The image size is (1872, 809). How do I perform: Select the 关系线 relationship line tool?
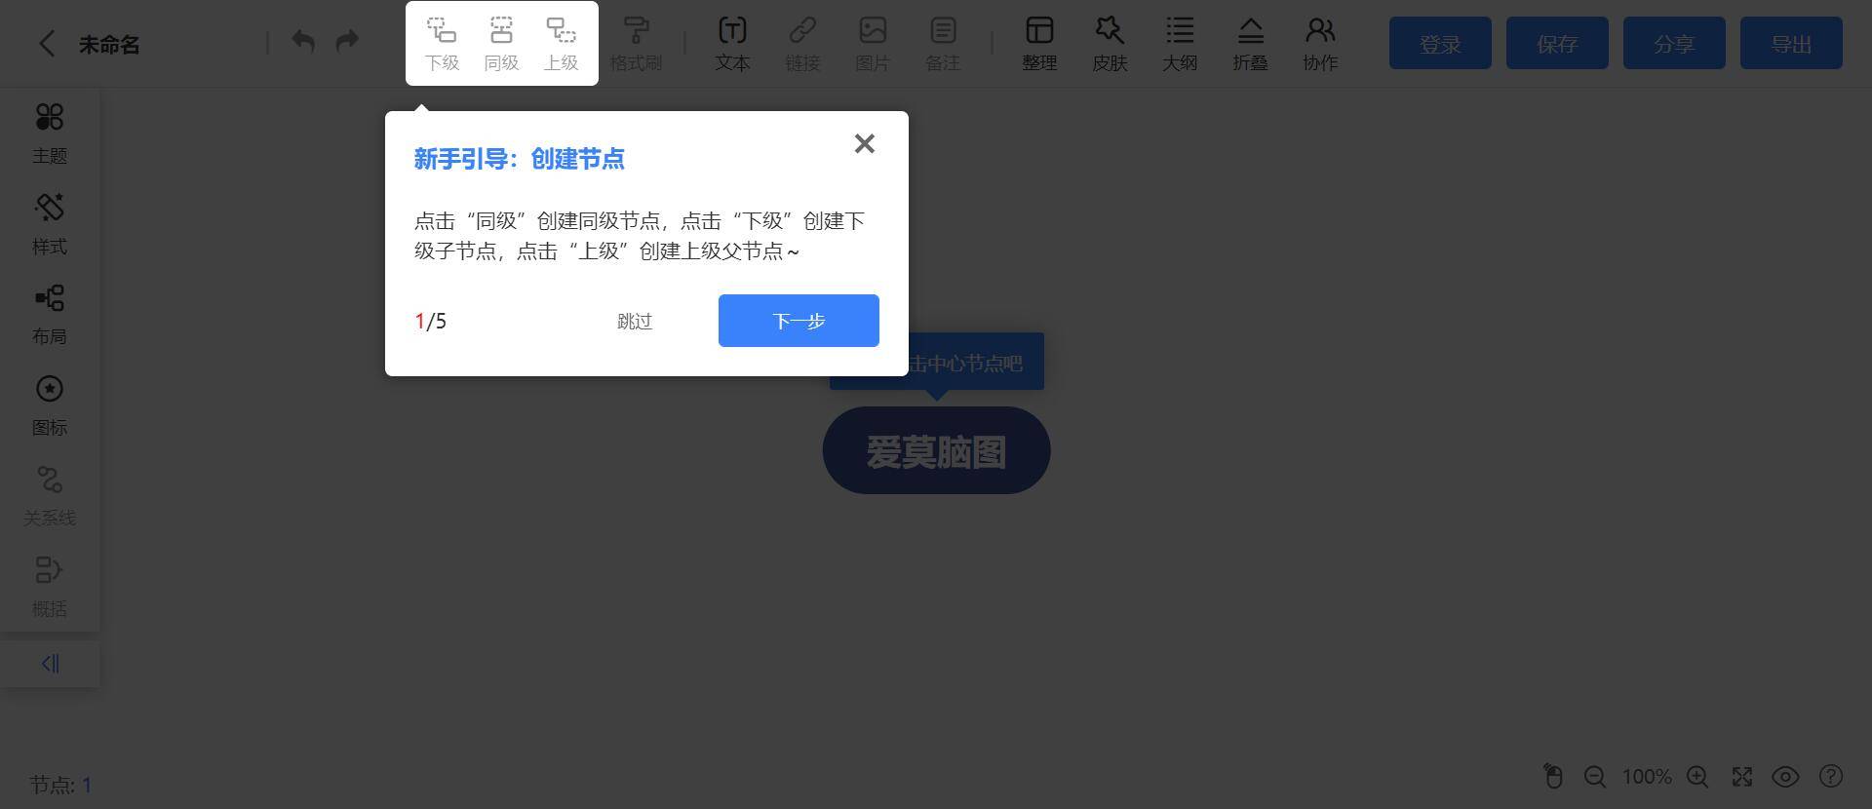[50, 496]
